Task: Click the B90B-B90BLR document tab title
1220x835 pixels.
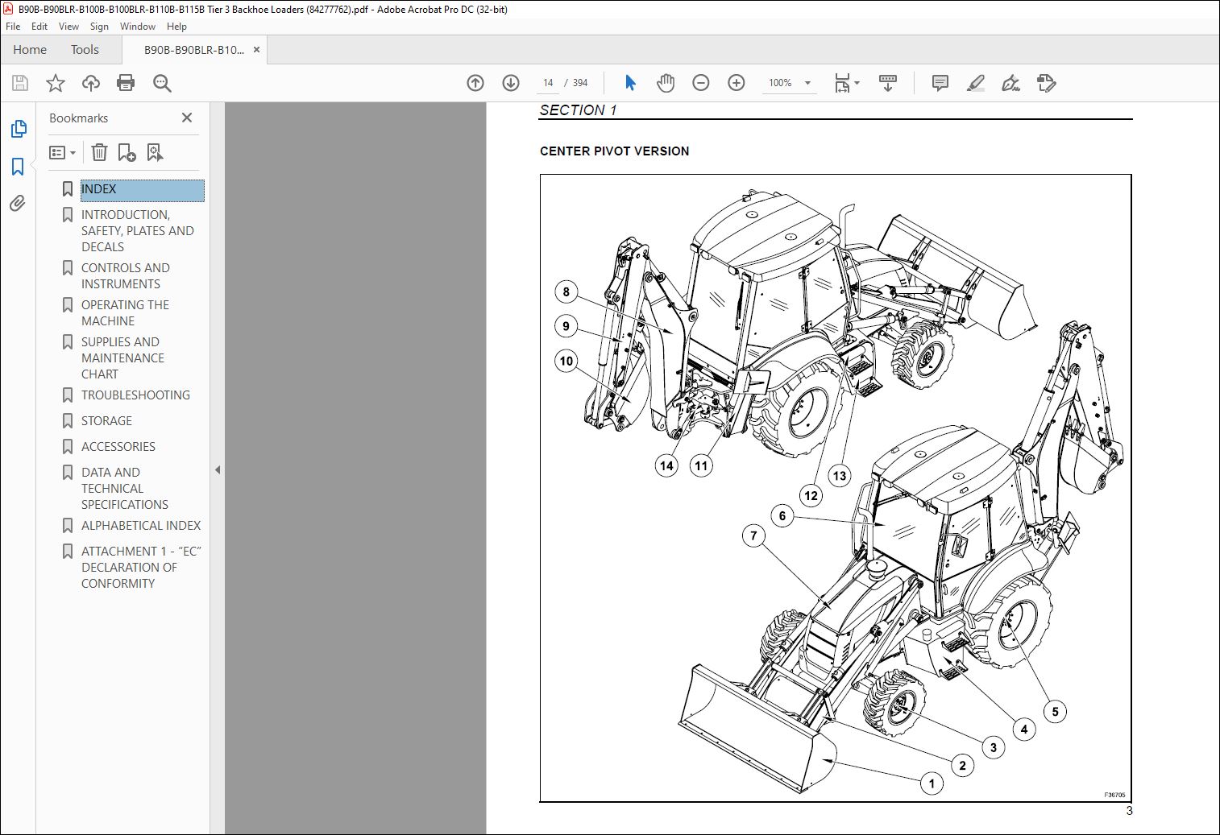Action: pyautogui.click(x=193, y=50)
